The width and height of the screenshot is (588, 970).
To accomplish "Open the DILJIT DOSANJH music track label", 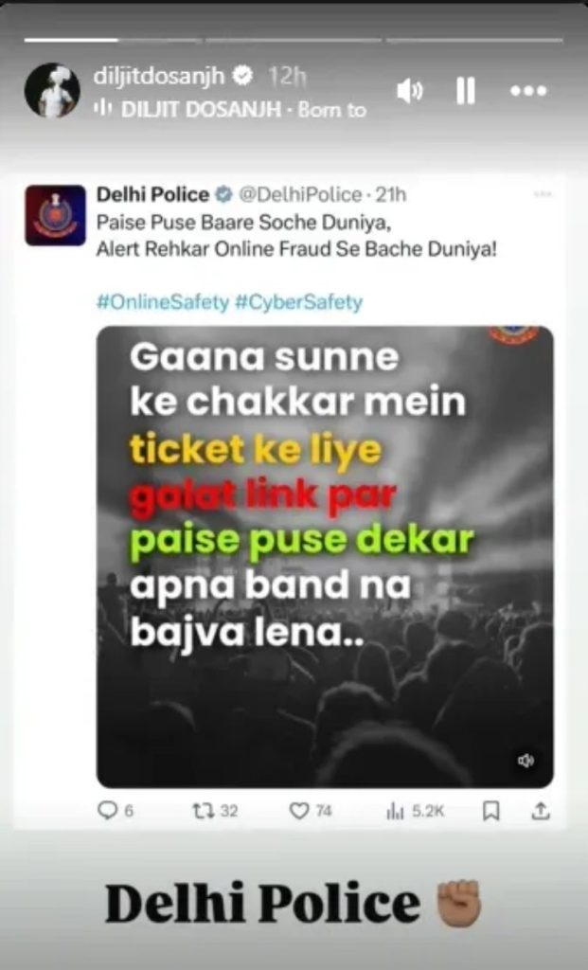I will click(x=230, y=110).
